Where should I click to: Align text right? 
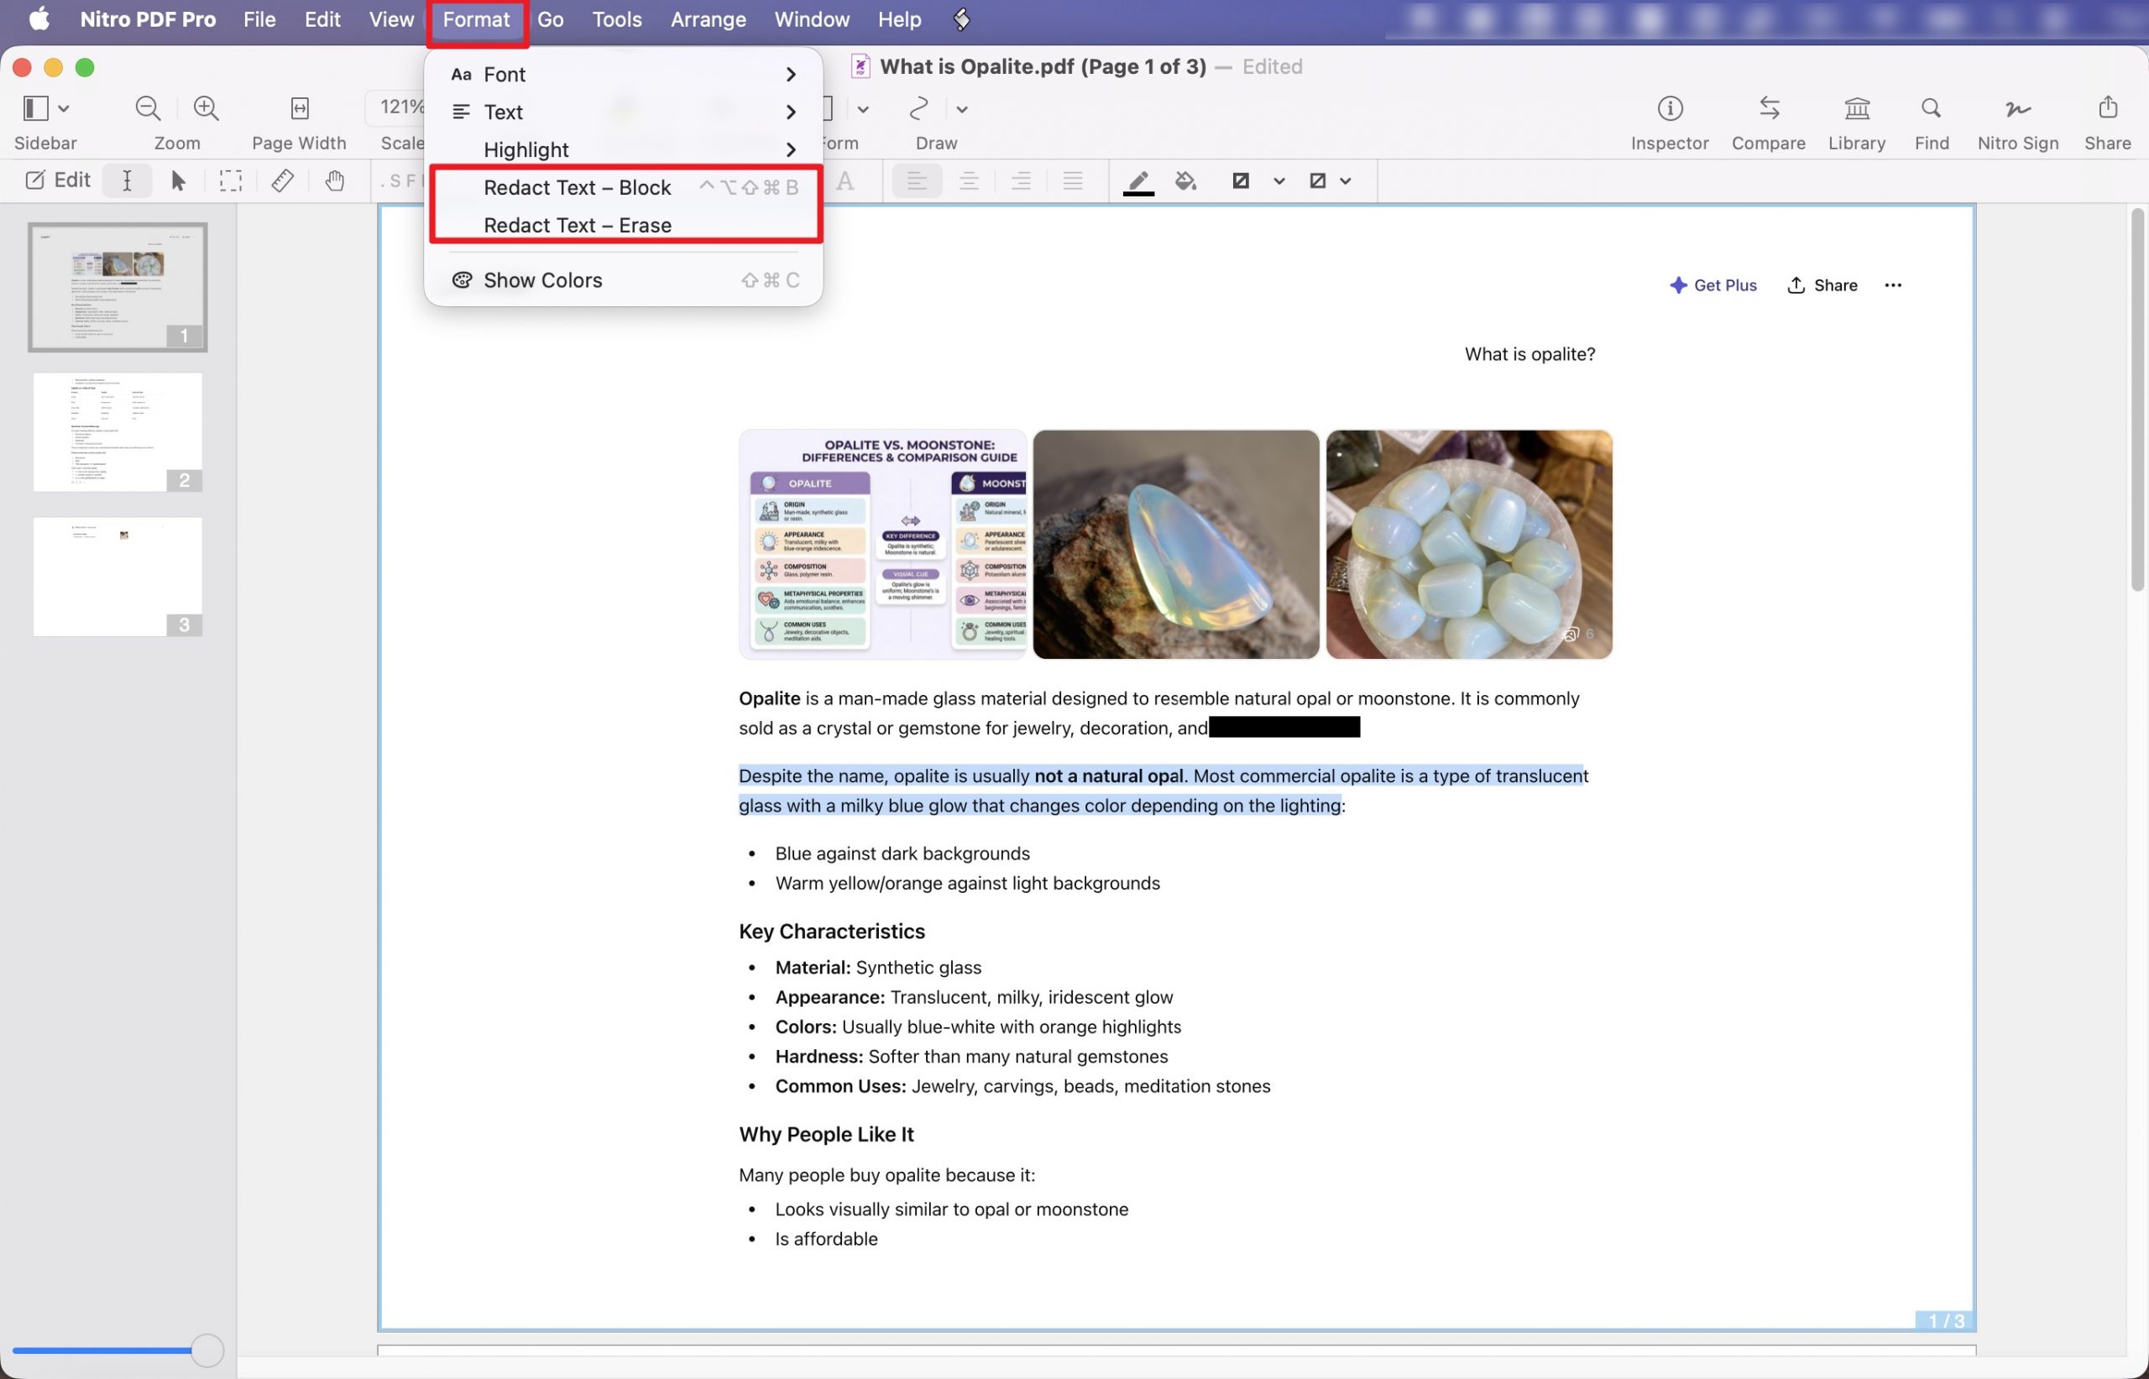[1021, 181]
